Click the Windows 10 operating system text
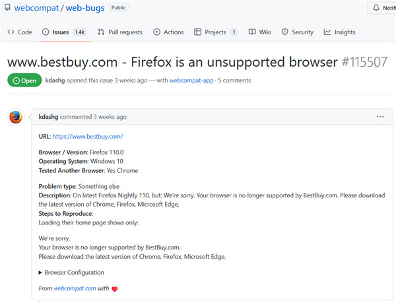The image size is (396, 303). (x=107, y=161)
